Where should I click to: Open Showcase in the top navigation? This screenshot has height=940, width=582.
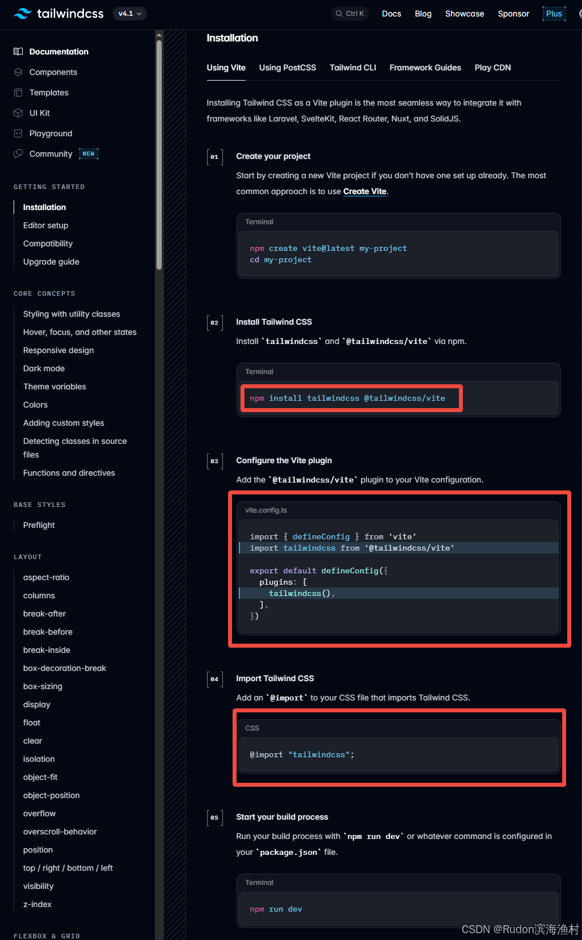pos(465,14)
